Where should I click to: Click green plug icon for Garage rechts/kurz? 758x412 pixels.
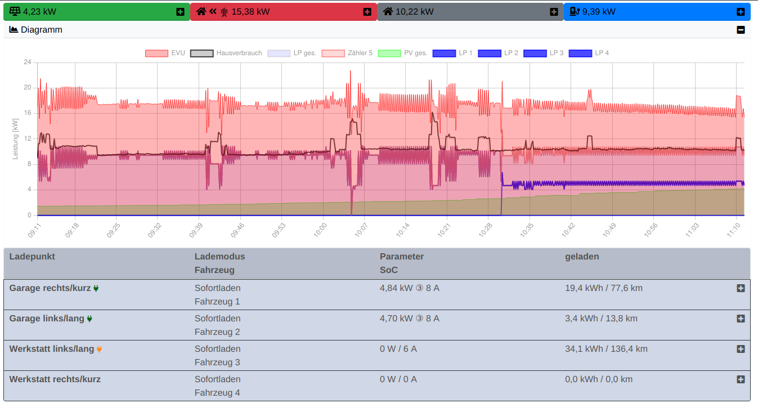[x=96, y=288]
